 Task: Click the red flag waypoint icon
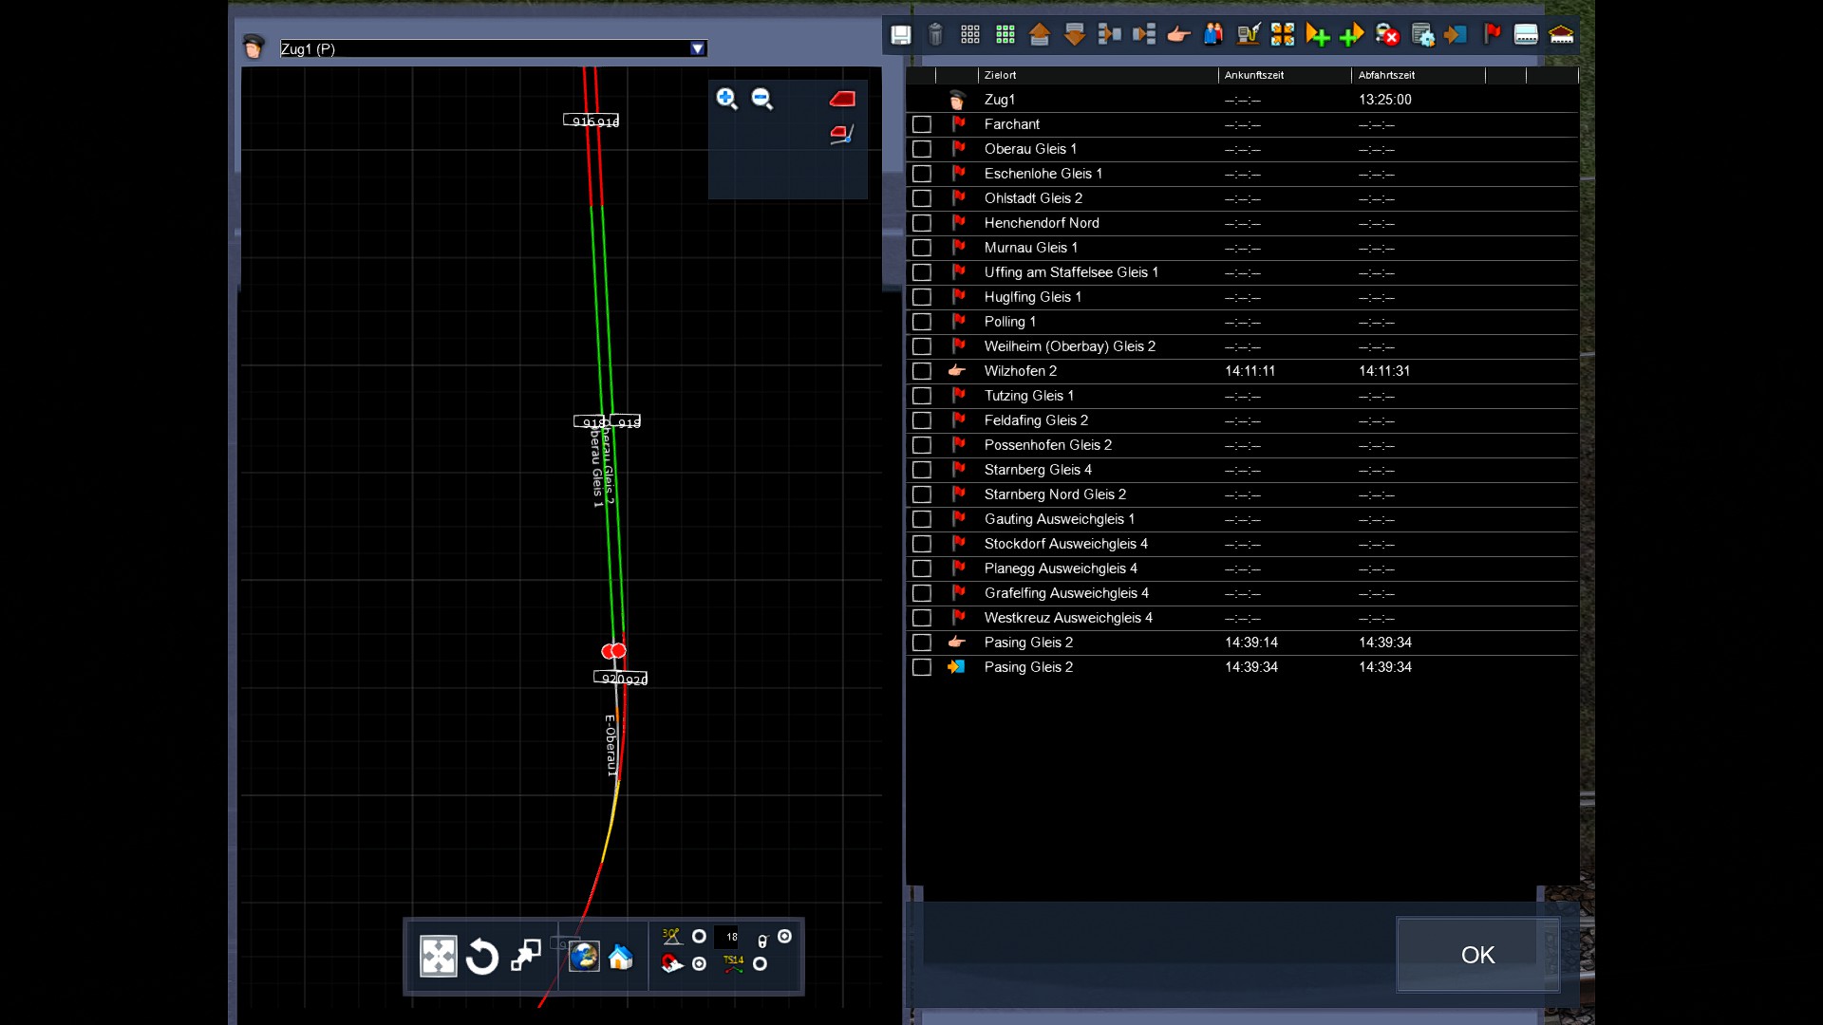[x=1492, y=35]
